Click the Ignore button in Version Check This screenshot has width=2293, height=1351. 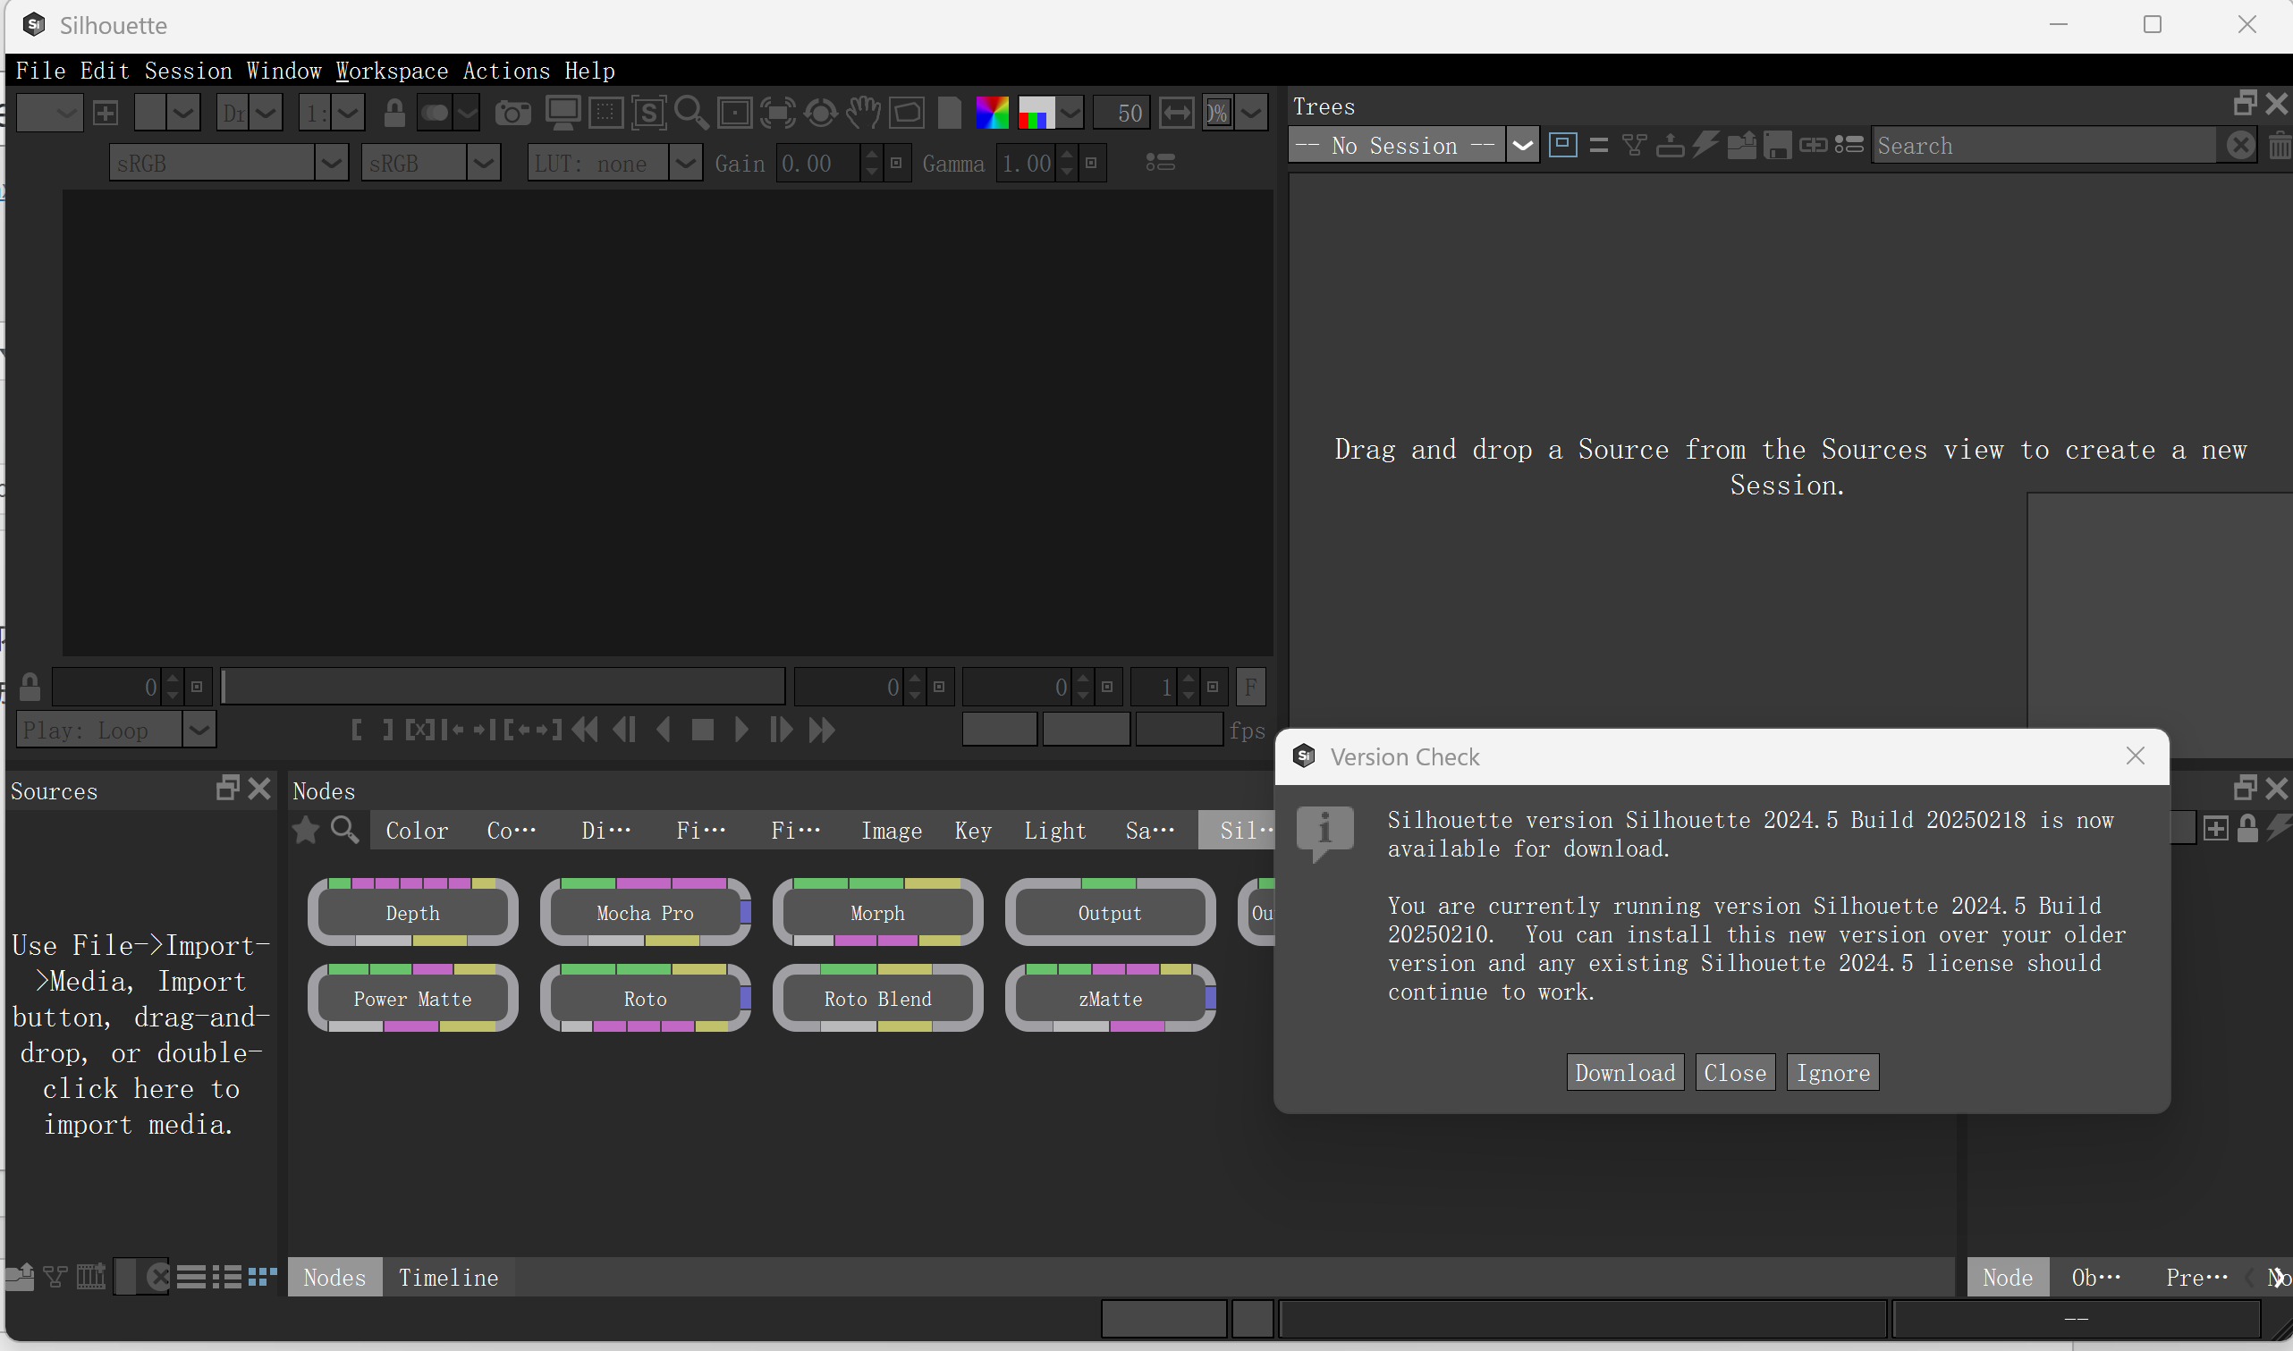pos(1832,1072)
